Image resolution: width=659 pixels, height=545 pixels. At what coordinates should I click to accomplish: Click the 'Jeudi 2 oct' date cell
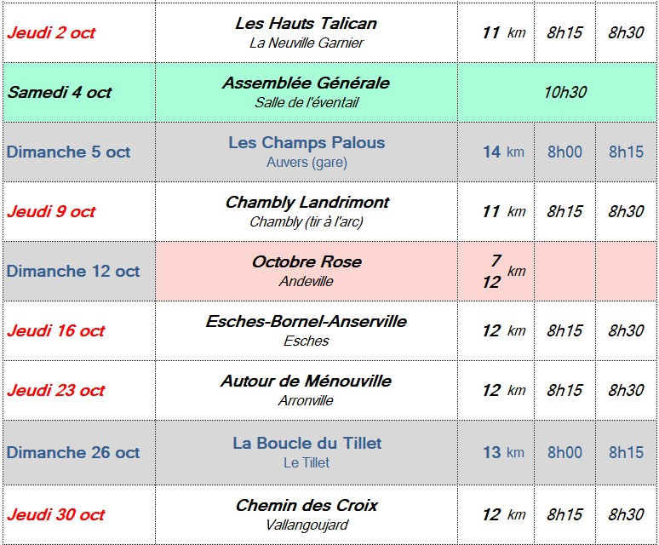[x=51, y=33]
